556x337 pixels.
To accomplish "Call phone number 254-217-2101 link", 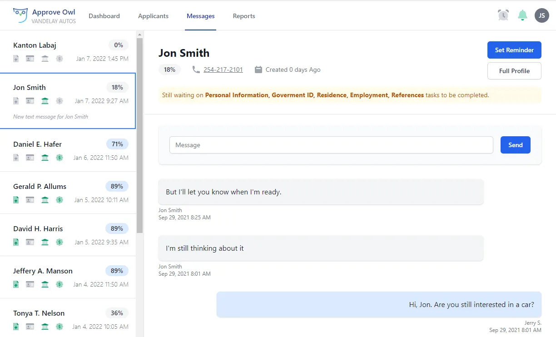I will click(223, 69).
